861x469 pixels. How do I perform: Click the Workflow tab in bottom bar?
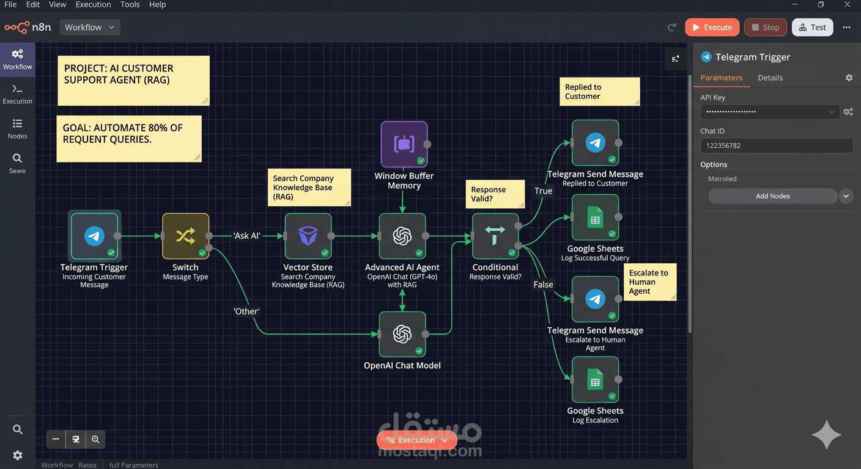point(57,465)
